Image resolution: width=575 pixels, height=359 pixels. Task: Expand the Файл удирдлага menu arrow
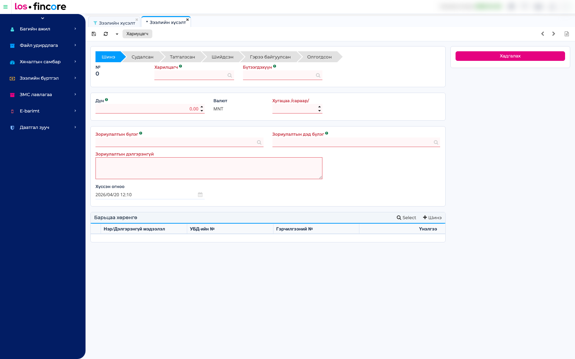pyautogui.click(x=75, y=45)
